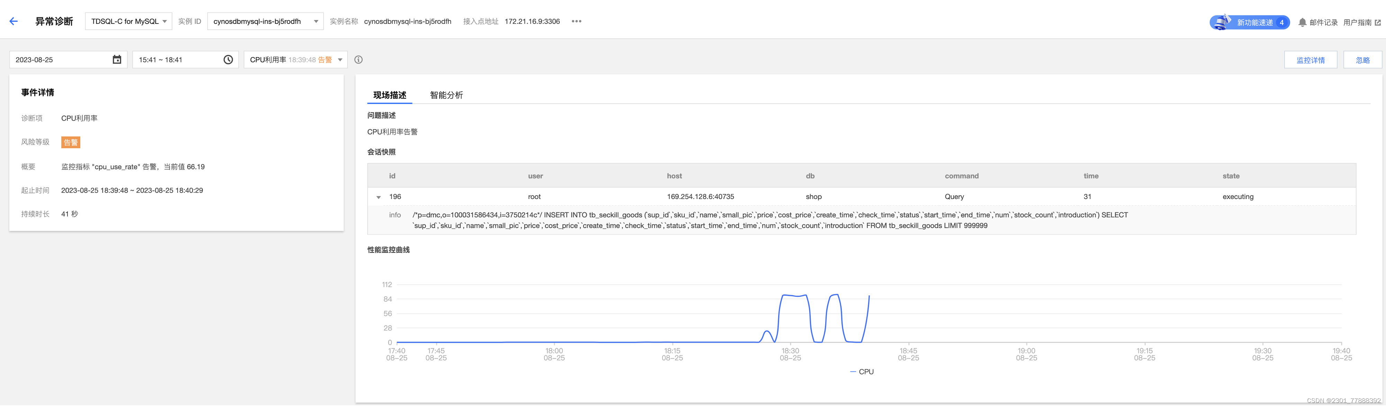Click the 事件详情 panel heading
The height and width of the screenshot is (407, 1386).
coord(38,92)
